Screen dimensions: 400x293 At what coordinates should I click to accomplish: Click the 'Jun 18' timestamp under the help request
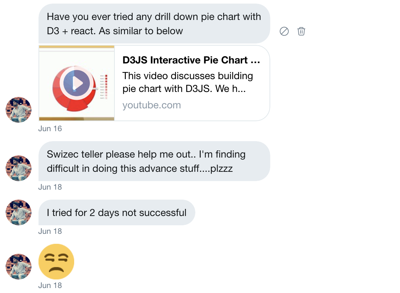click(x=50, y=187)
